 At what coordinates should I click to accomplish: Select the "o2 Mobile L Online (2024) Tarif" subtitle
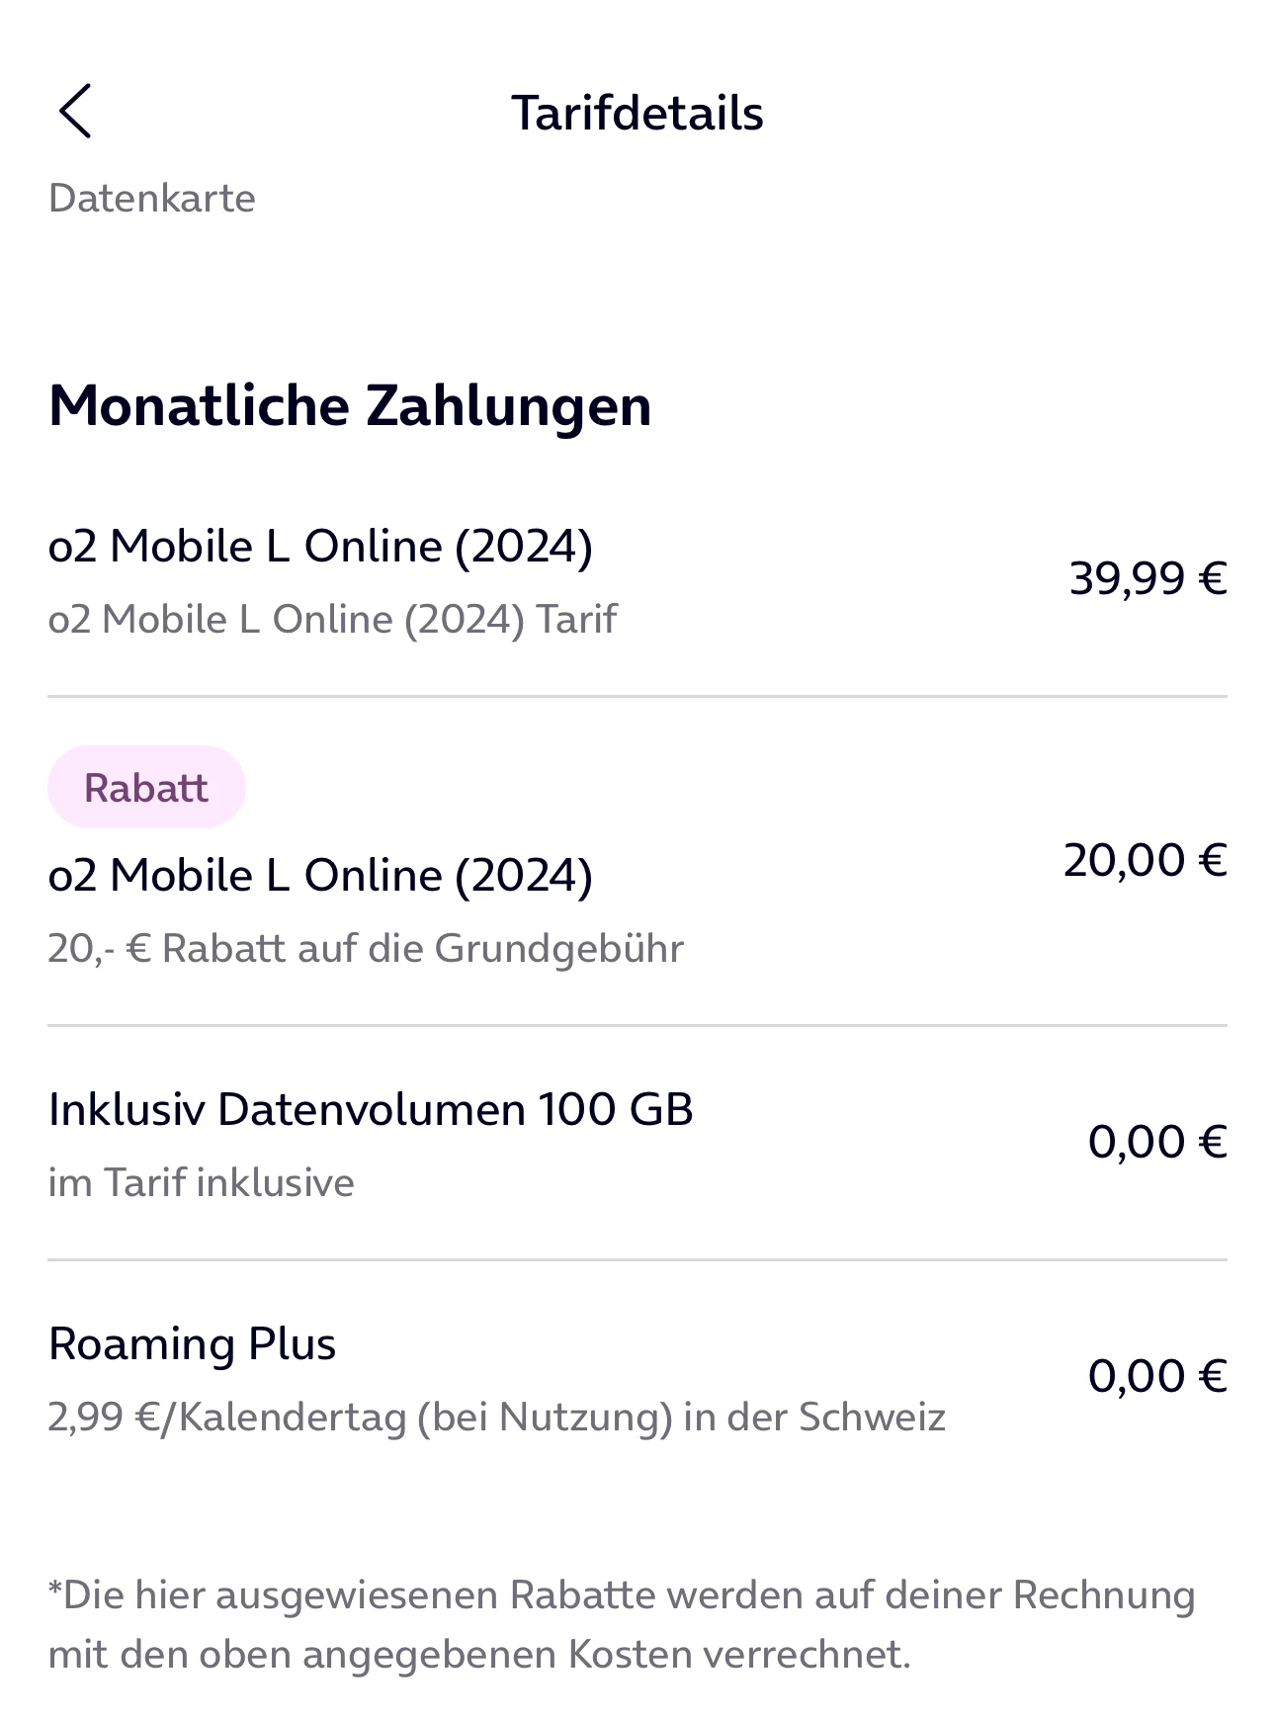[x=332, y=620]
